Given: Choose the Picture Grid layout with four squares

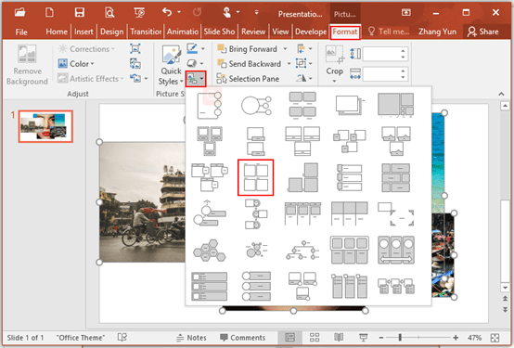Looking at the screenshot, I should pyautogui.click(x=256, y=177).
